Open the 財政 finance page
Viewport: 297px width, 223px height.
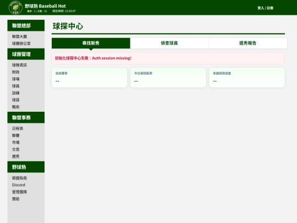16,72
